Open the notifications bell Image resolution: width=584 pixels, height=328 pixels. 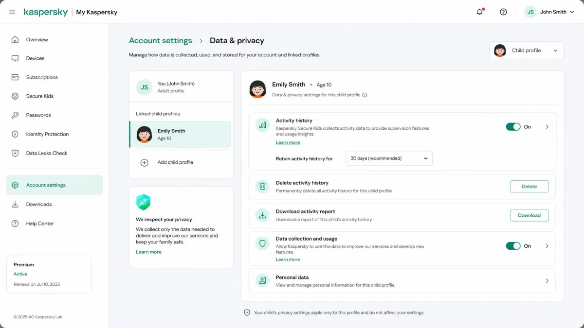point(480,12)
